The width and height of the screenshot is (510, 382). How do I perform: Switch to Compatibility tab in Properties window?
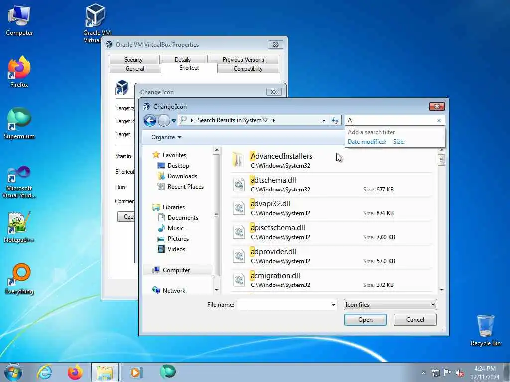coord(248,69)
